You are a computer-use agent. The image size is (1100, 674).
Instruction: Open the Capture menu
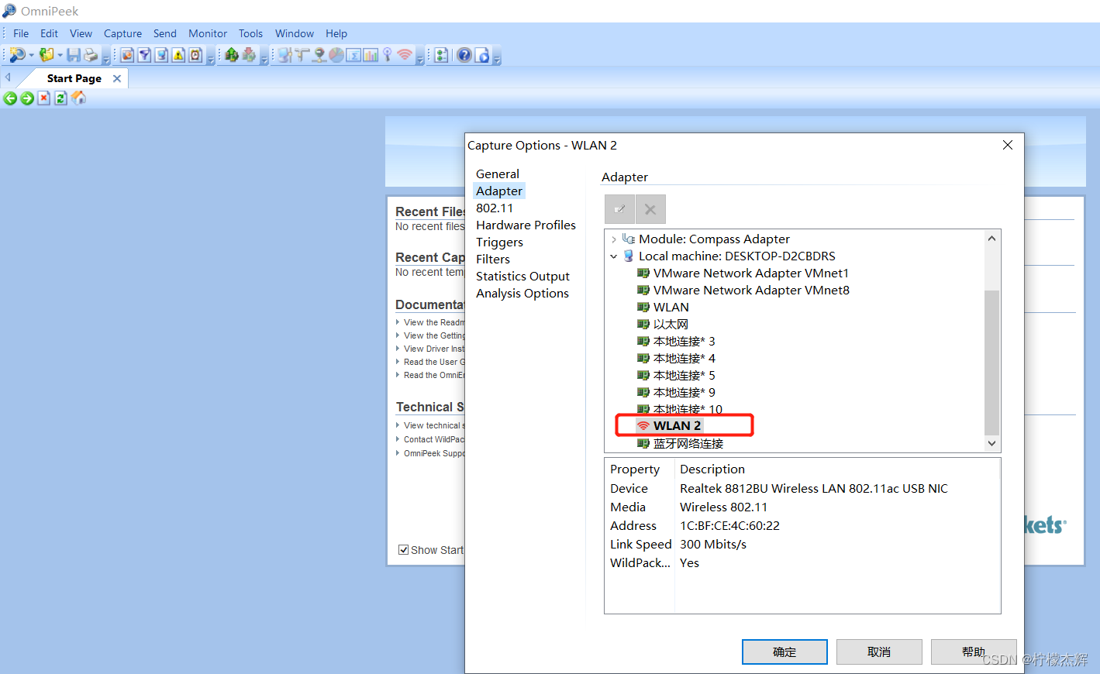pos(122,33)
